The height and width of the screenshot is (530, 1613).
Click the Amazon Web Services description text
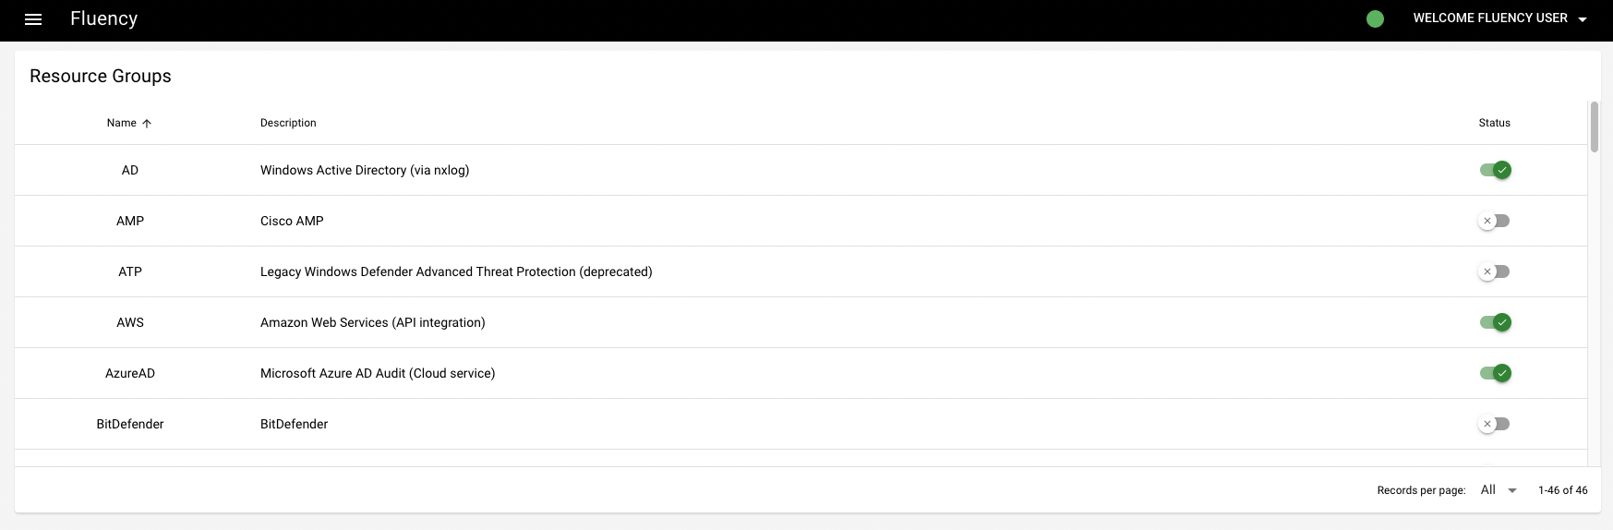(x=372, y=322)
